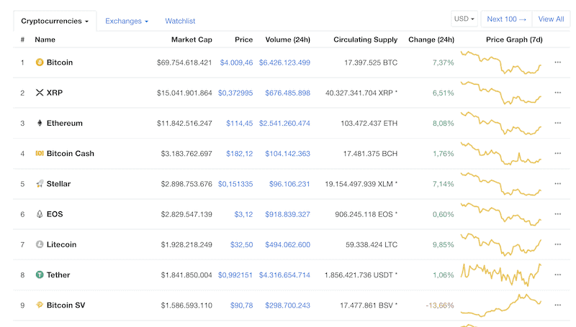Viewport: 576px width, 327px height.
Task: Open the Stellar name link
Action: pyautogui.click(x=58, y=184)
